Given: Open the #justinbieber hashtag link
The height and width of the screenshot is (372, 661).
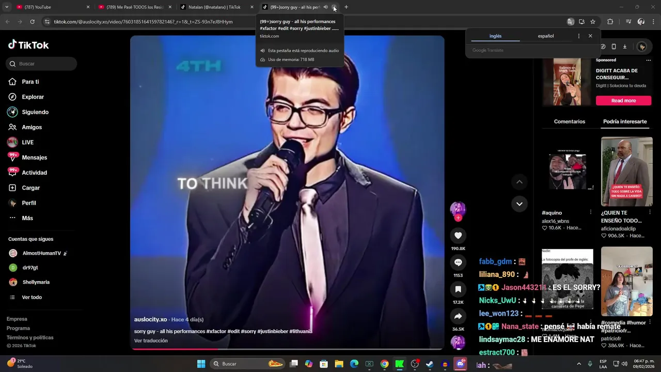Looking at the screenshot, I should point(272,332).
